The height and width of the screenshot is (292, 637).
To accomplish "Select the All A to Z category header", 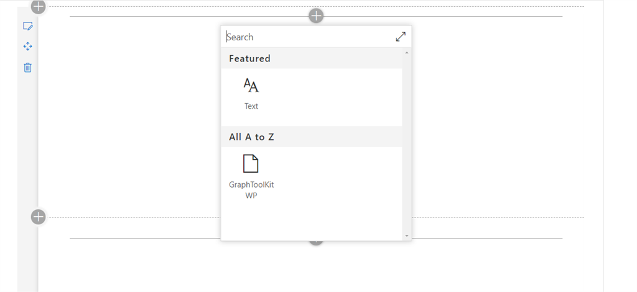I will coord(312,137).
